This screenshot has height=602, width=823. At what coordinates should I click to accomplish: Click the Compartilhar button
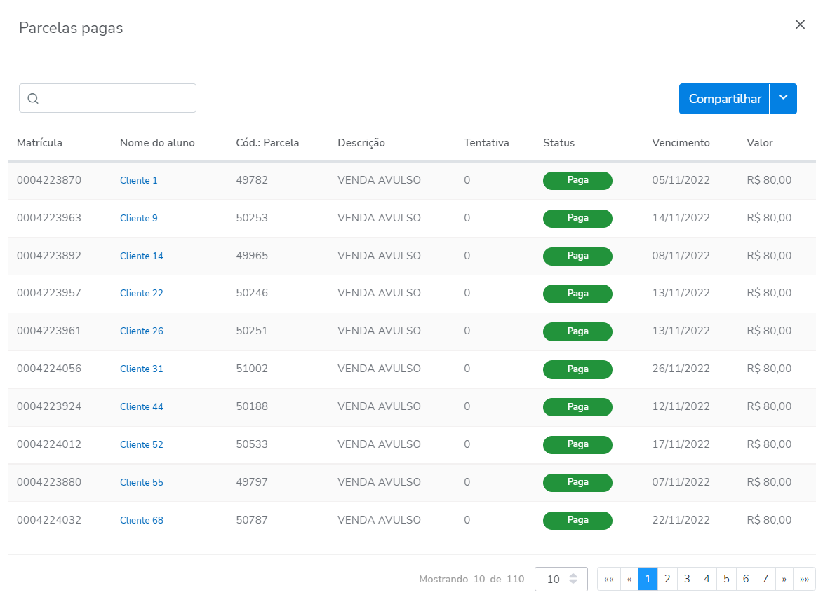(724, 99)
